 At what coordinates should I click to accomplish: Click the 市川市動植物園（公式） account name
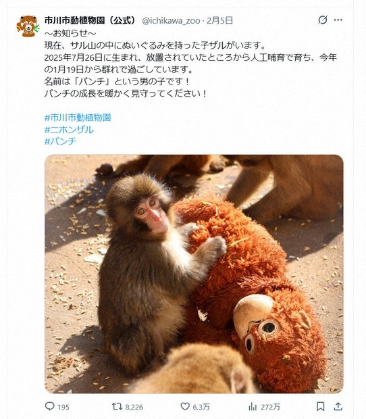pos(90,20)
